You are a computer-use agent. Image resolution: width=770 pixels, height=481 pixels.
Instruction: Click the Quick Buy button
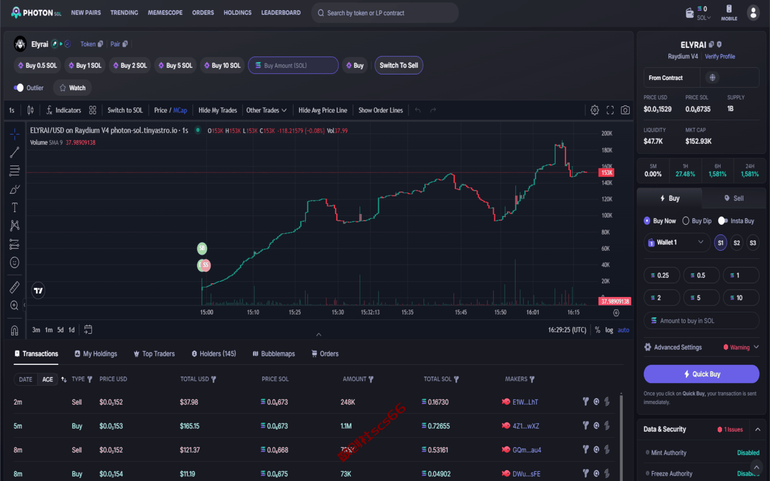[x=701, y=374]
